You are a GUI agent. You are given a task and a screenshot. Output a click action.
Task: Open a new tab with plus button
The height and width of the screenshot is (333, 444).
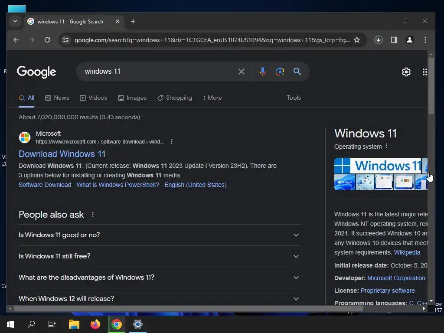click(x=133, y=21)
